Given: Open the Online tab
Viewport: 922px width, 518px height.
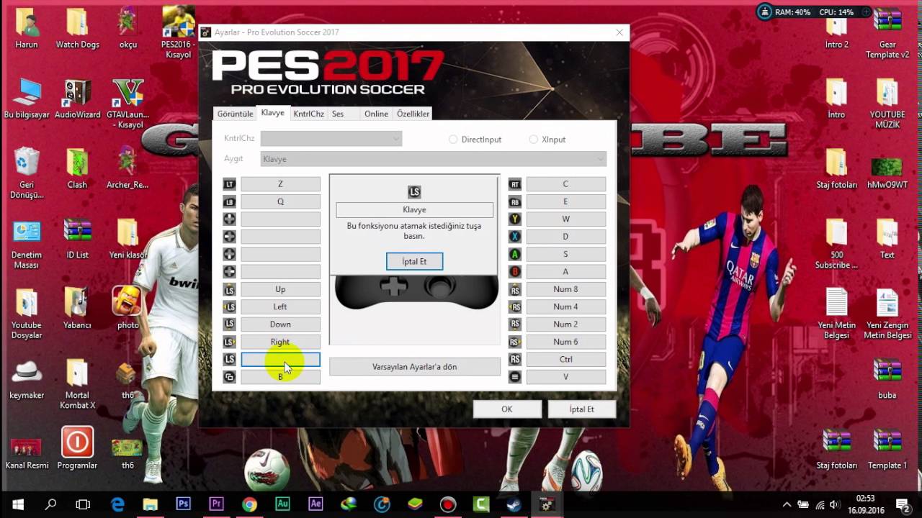Looking at the screenshot, I should 376,114.
